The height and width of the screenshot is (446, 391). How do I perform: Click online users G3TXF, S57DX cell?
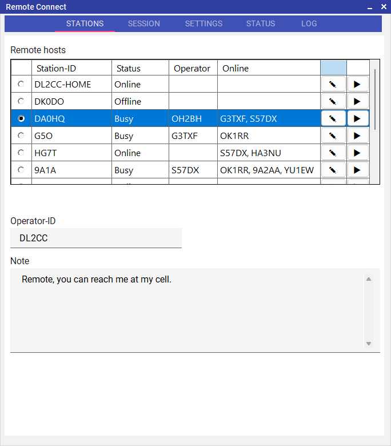[269, 118]
